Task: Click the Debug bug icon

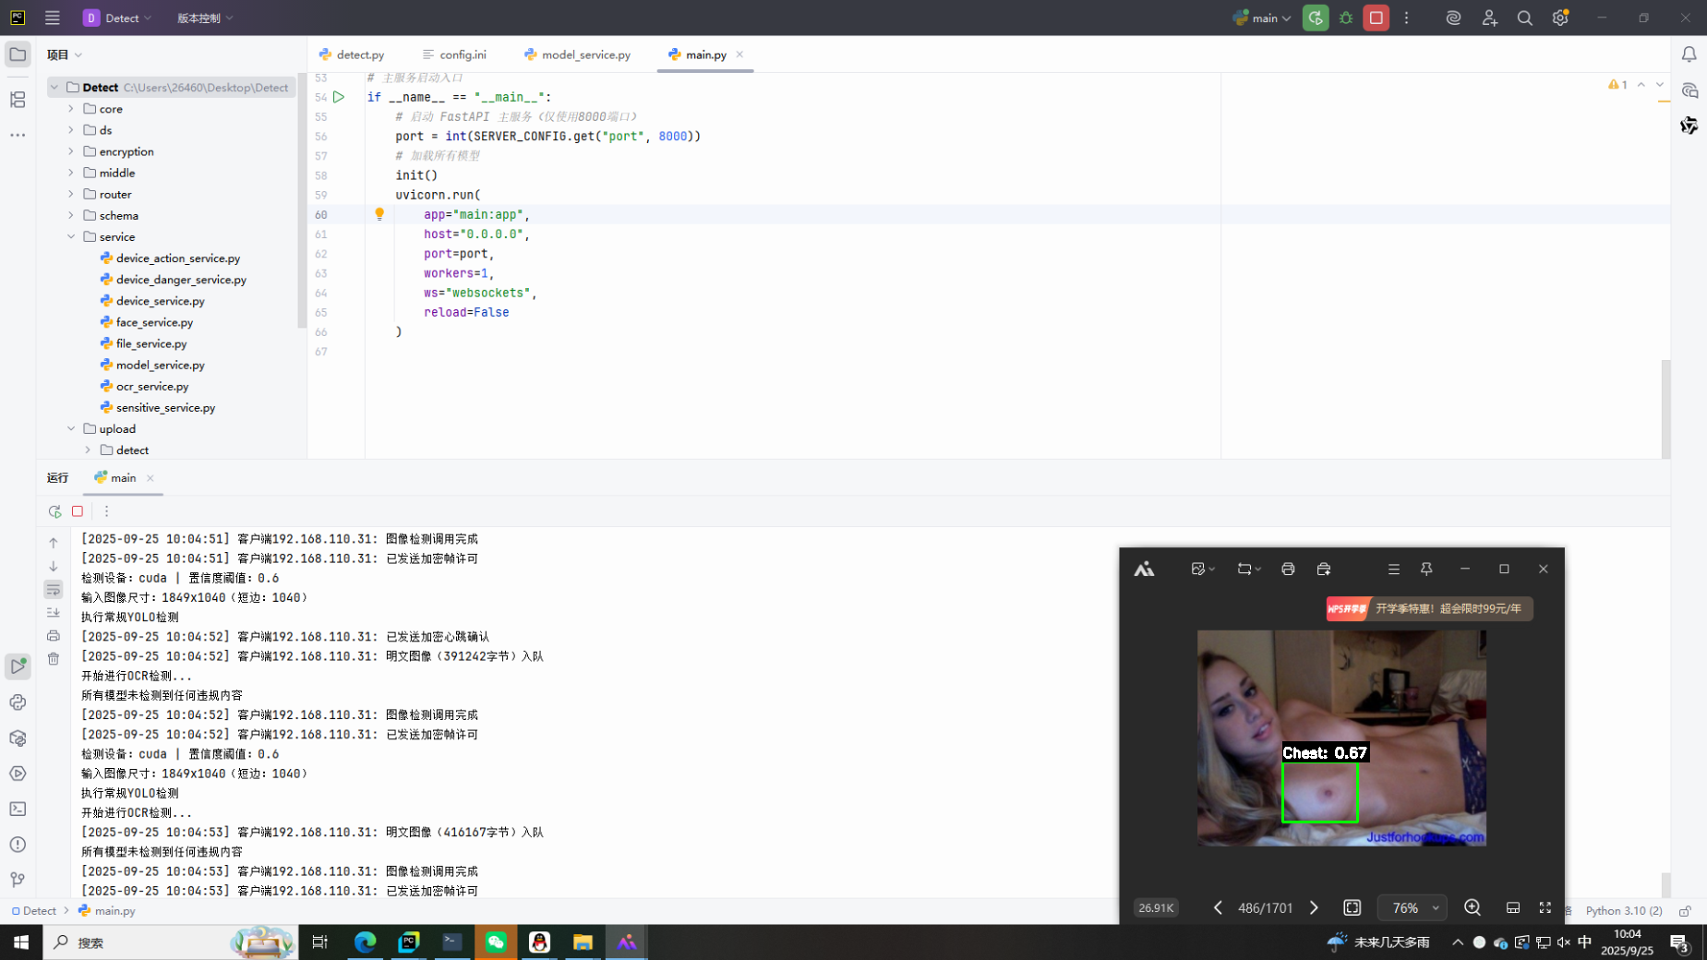Action: click(x=1346, y=18)
